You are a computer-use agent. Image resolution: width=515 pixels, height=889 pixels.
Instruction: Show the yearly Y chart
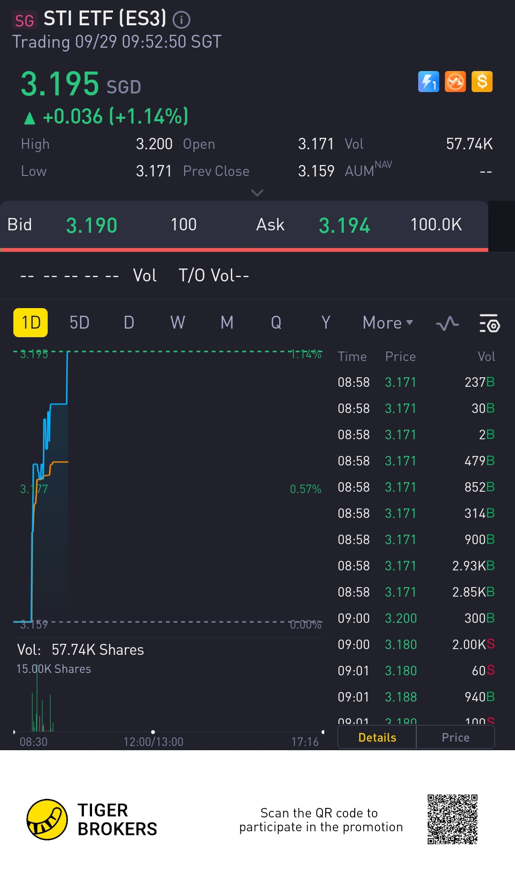coord(326,323)
